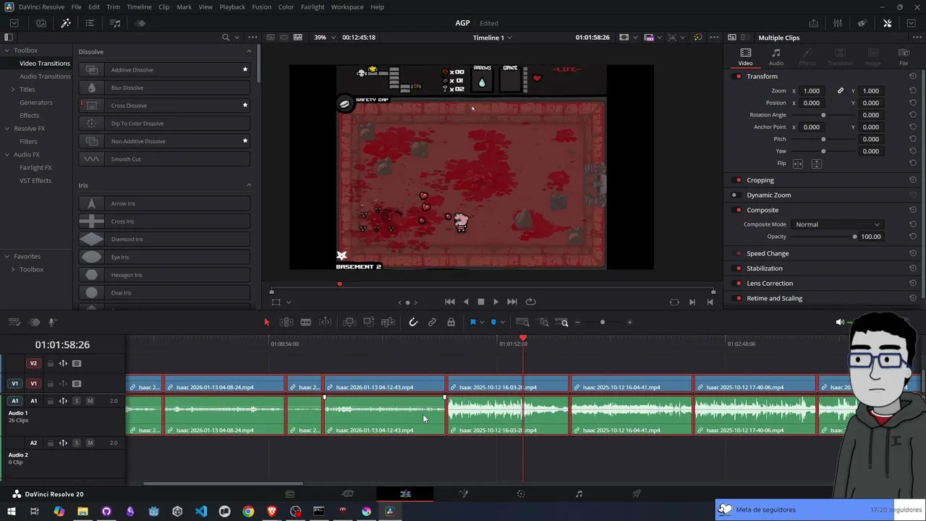Activate the Blade Edit Mode tool
The height and width of the screenshot is (521, 926).
coord(305,322)
